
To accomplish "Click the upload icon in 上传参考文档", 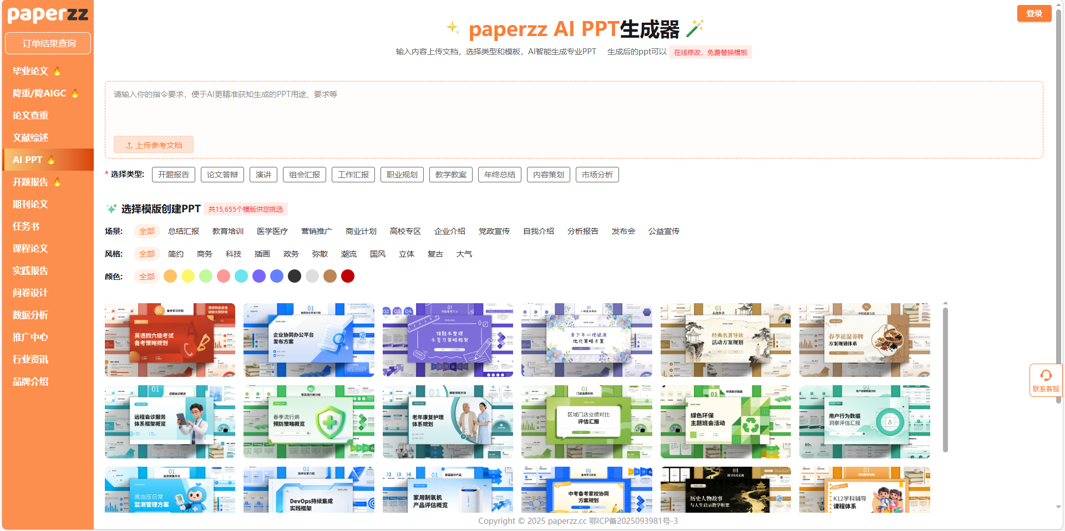I will [129, 145].
